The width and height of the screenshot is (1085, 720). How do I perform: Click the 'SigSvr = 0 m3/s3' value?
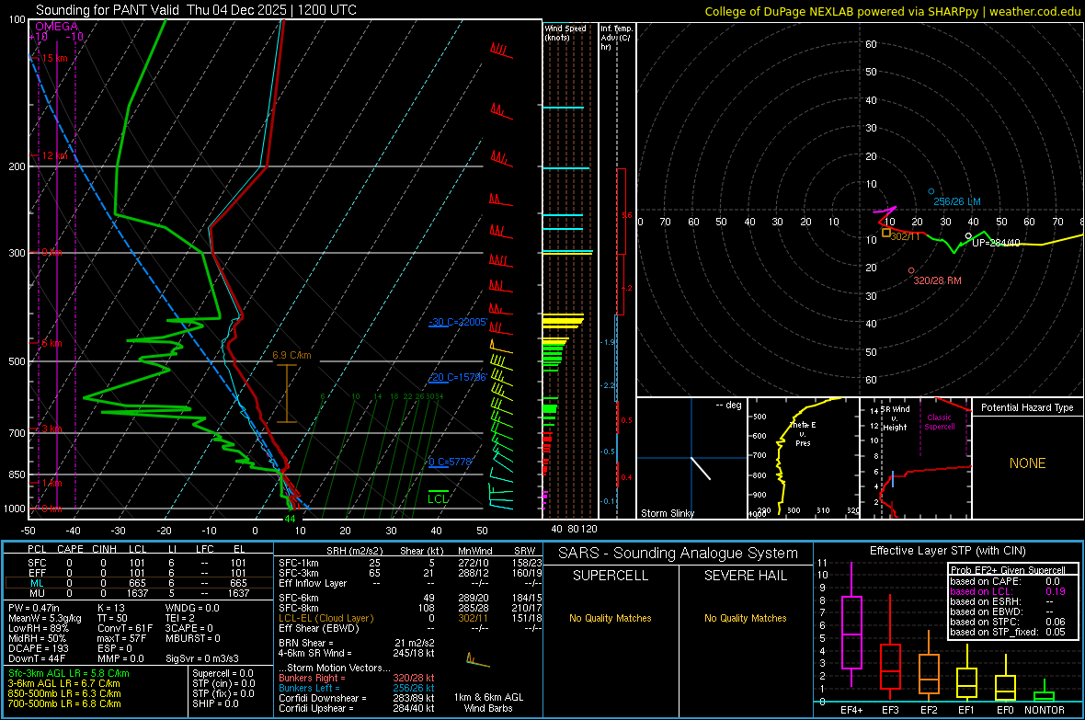point(202,659)
